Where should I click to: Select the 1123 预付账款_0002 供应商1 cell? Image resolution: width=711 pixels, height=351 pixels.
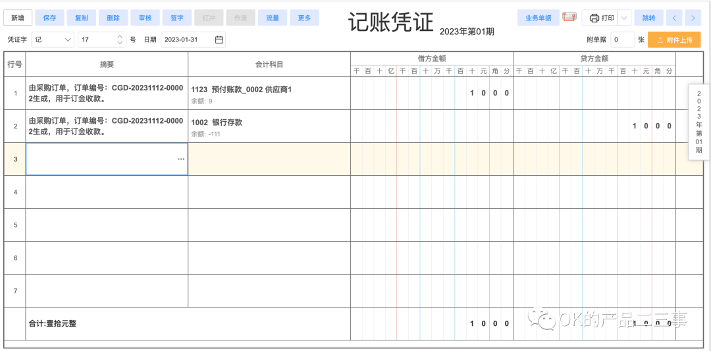[269, 94]
